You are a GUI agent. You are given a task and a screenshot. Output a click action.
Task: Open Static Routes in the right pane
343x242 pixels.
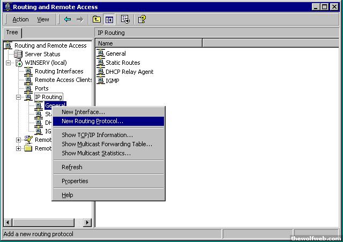click(x=123, y=63)
